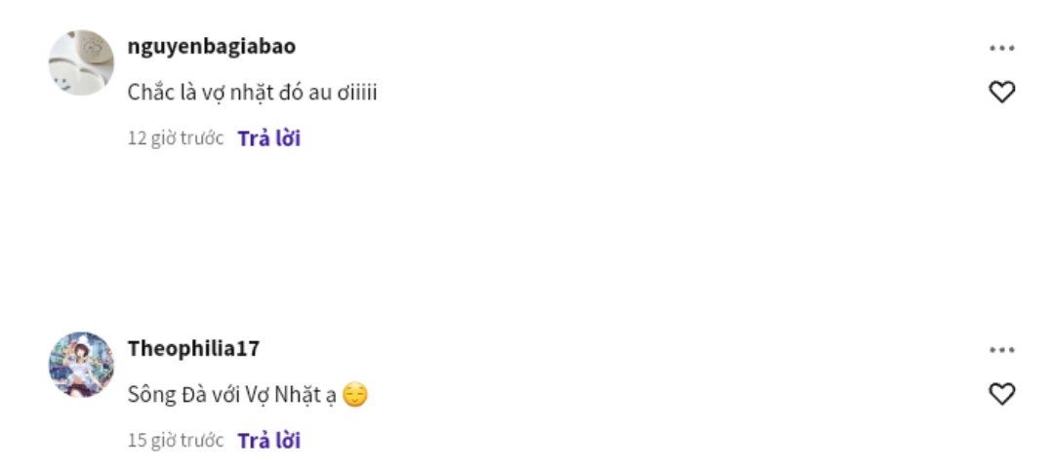
Task: Select the comment "Sông Đà với Vợ Nhặt ạ"
Action: click(x=231, y=395)
